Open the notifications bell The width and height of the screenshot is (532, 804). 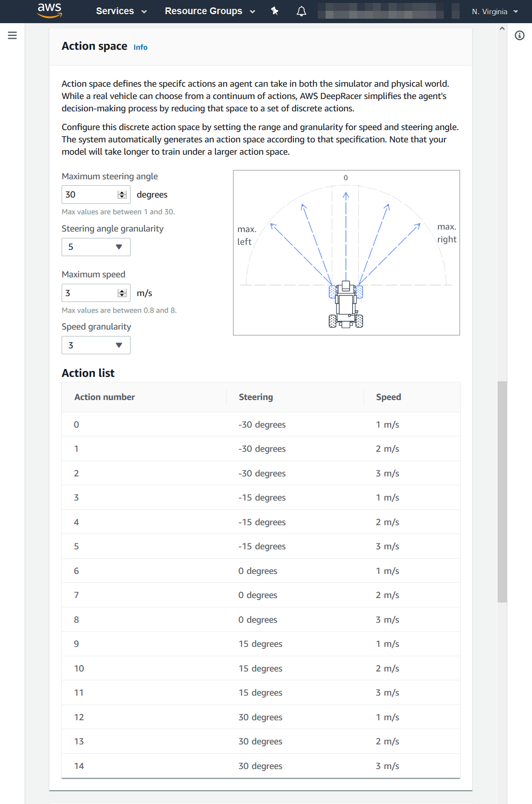tap(301, 11)
